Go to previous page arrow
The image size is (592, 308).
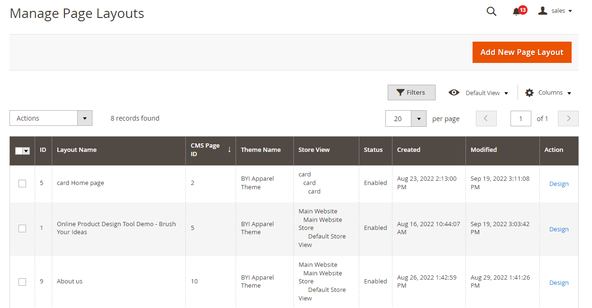pyautogui.click(x=486, y=119)
